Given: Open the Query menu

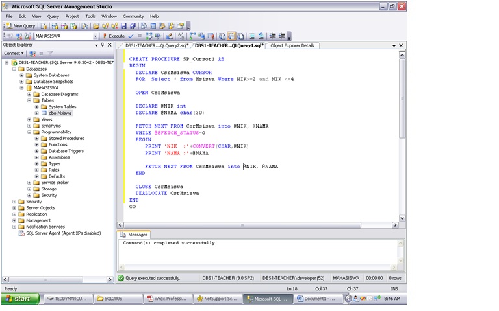Looking at the screenshot, I should click(x=53, y=16).
